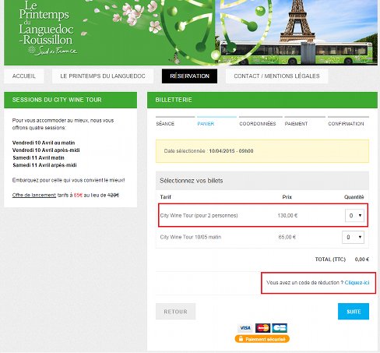Click the Printemps du Languedoc-Roussillon logo
380x353 pixels.
click(x=47, y=29)
